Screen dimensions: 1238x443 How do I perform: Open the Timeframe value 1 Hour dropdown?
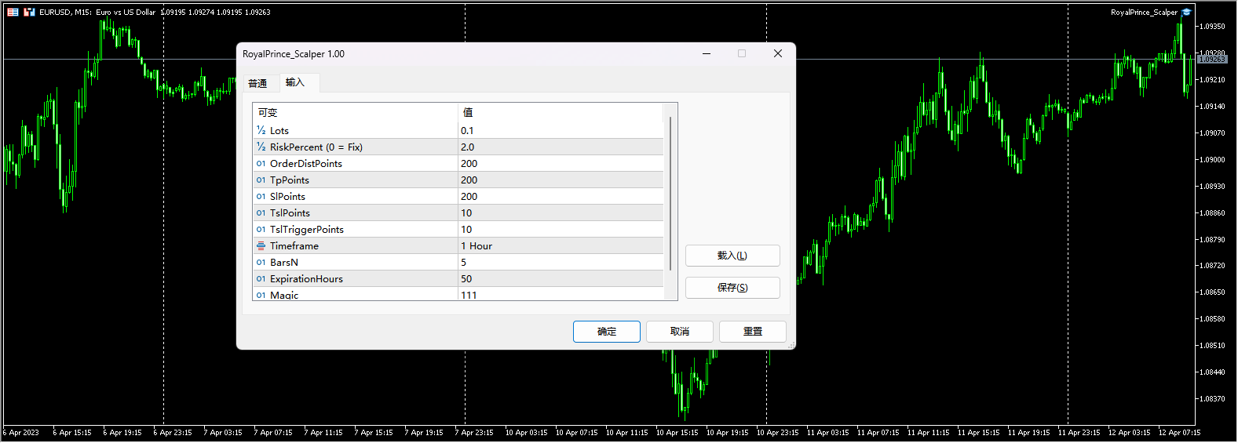click(x=561, y=245)
